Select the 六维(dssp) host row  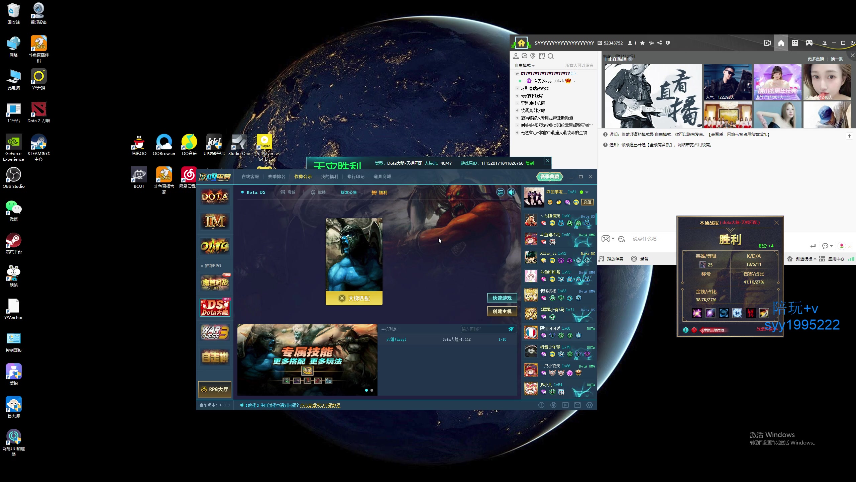pos(448,339)
